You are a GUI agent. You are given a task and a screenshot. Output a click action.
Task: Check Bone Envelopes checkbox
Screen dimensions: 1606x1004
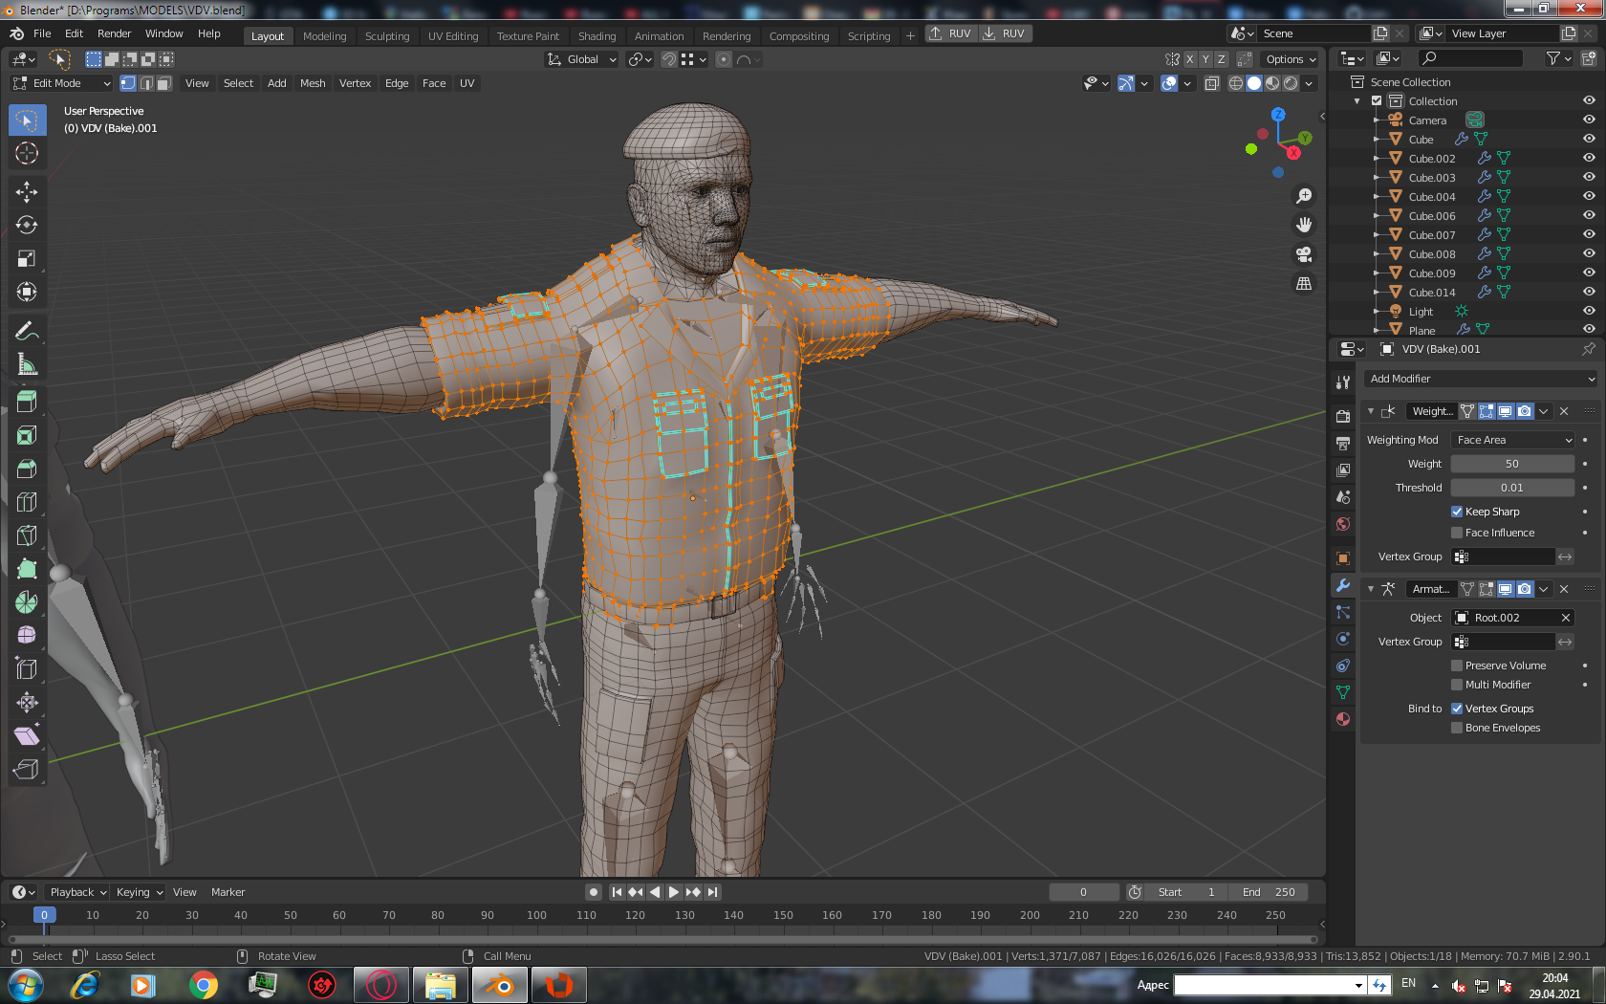1457,728
